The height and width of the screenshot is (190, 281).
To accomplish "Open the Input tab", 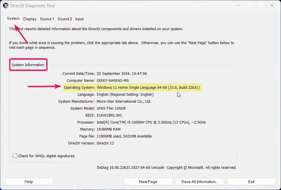I will [x=79, y=19].
